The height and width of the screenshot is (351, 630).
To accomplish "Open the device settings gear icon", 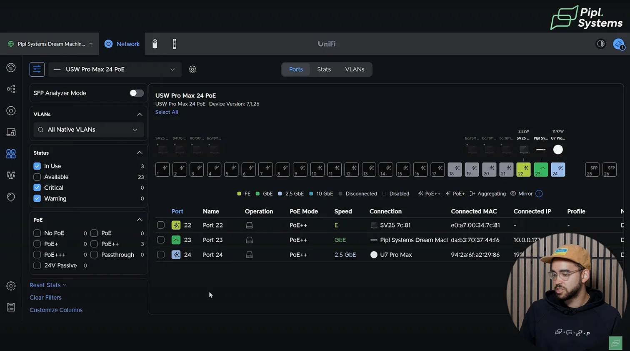I will [192, 69].
